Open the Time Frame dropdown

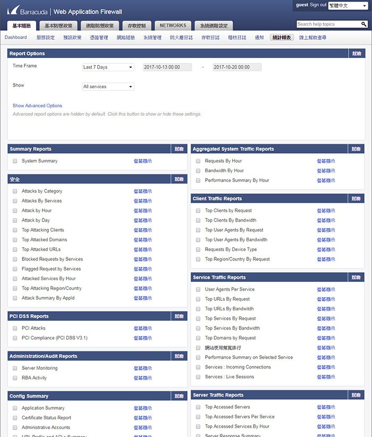(108, 68)
